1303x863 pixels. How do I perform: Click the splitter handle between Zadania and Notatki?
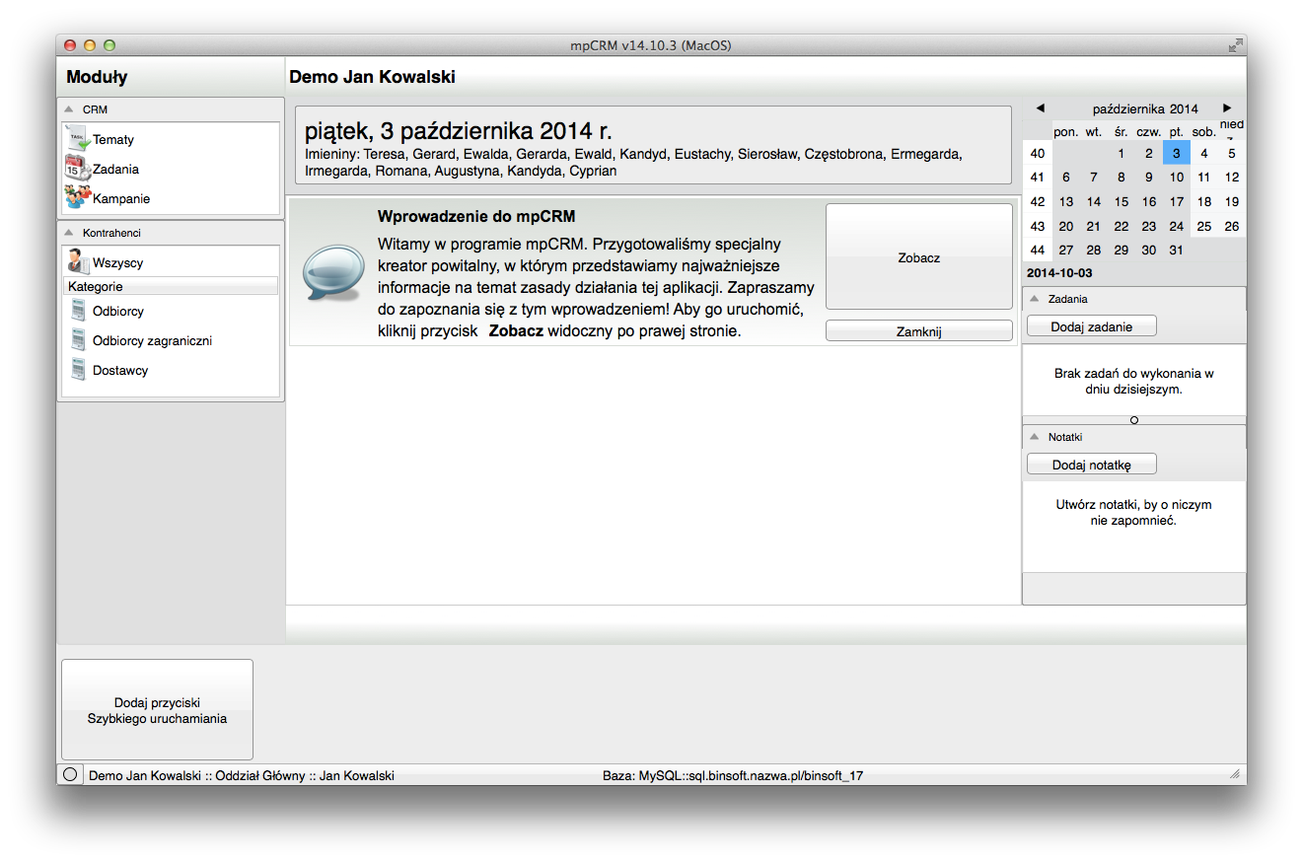click(x=1134, y=420)
